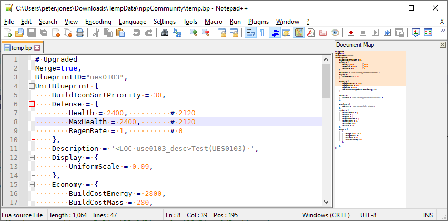The height and width of the screenshot is (221, 448).
Task: Collapse the Economy fold marker
Action: [32, 184]
